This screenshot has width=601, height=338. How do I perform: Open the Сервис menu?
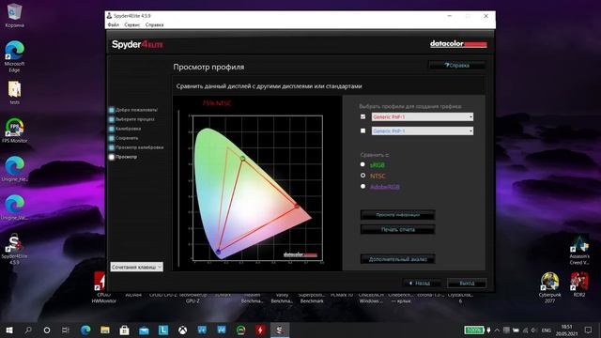pos(132,25)
